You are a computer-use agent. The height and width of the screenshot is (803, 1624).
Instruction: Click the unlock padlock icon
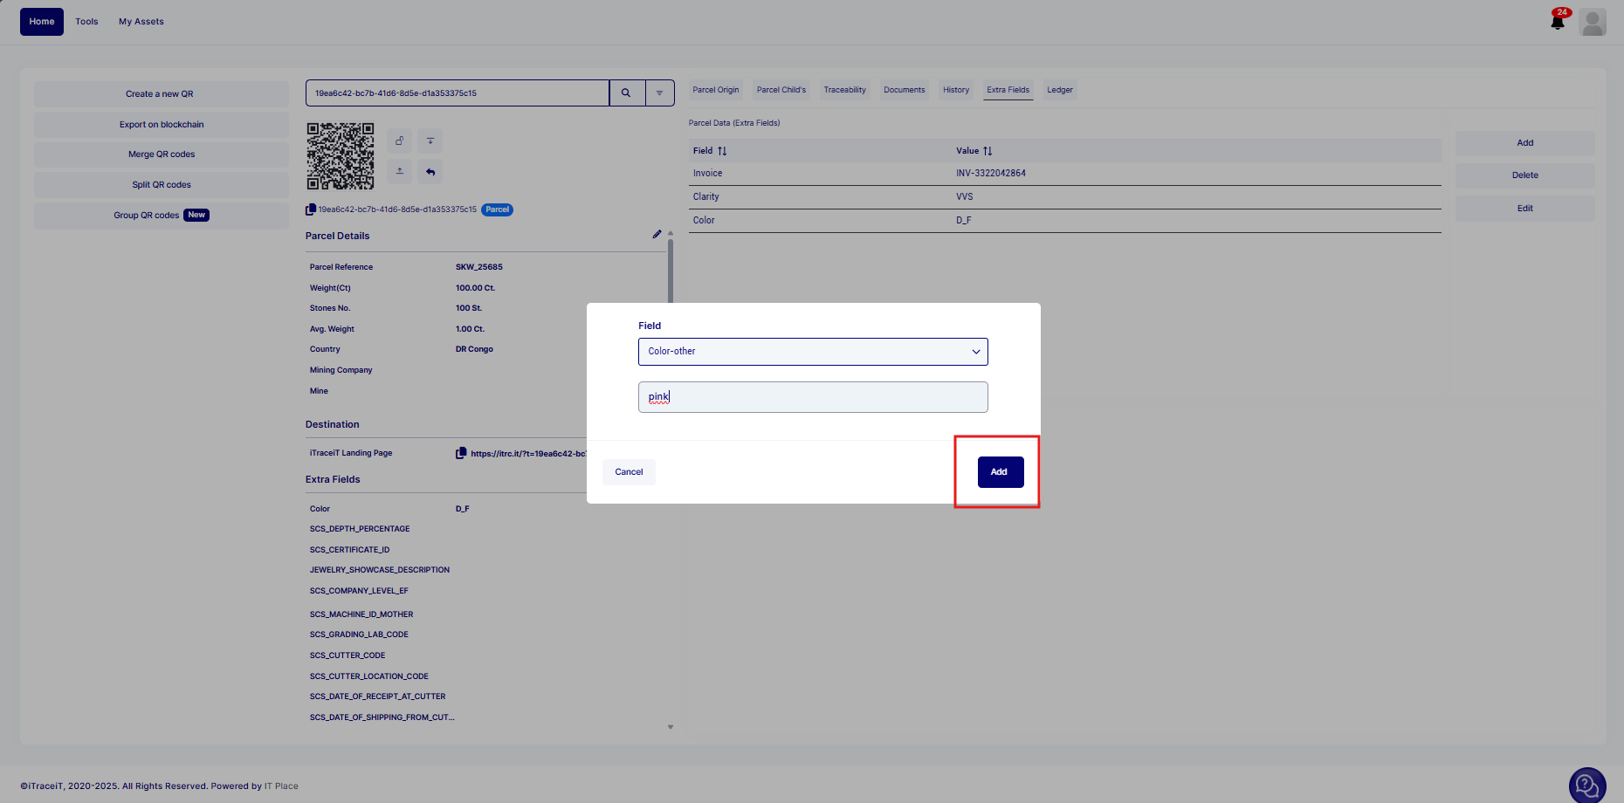(399, 141)
